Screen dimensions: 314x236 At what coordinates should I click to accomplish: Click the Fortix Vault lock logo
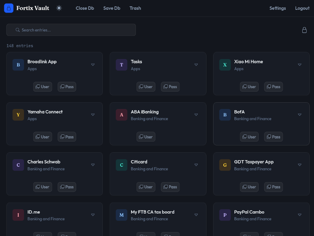coord(9,8)
